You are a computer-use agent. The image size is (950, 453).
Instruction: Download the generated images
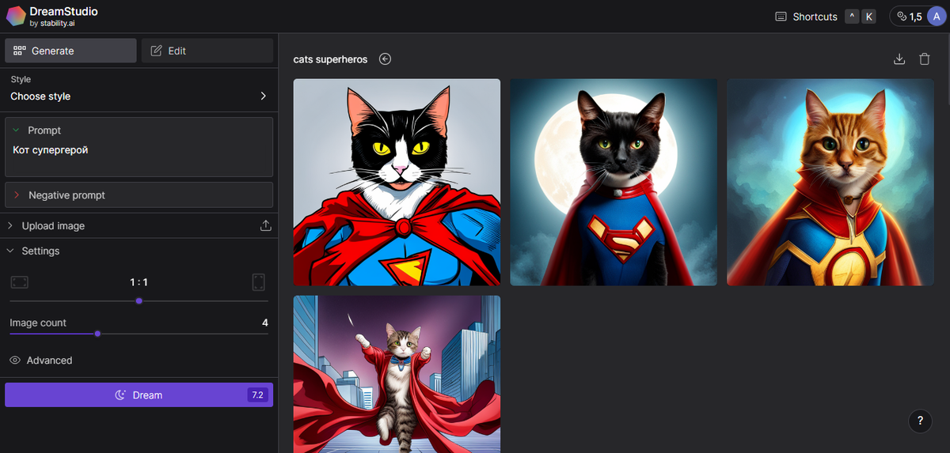click(x=899, y=59)
